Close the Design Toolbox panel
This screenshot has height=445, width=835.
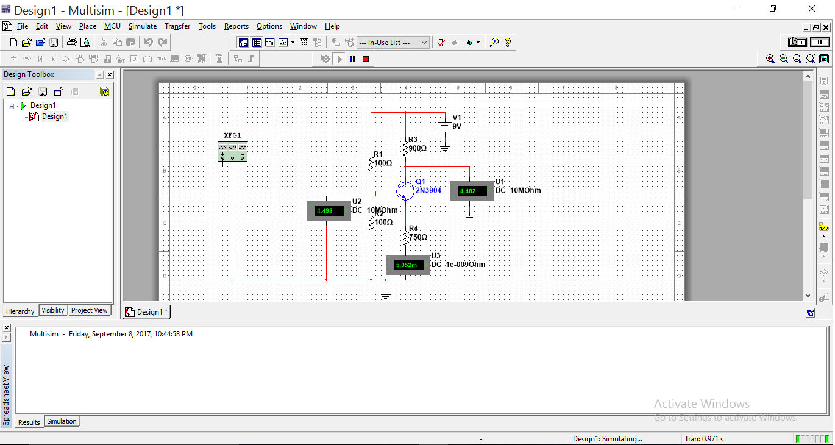(110, 75)
